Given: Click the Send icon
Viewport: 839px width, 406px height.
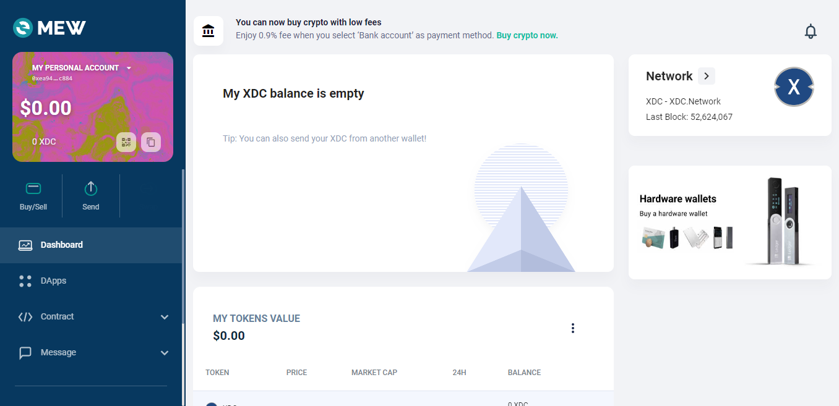Looking at the screenshot, I should point(91,189).
